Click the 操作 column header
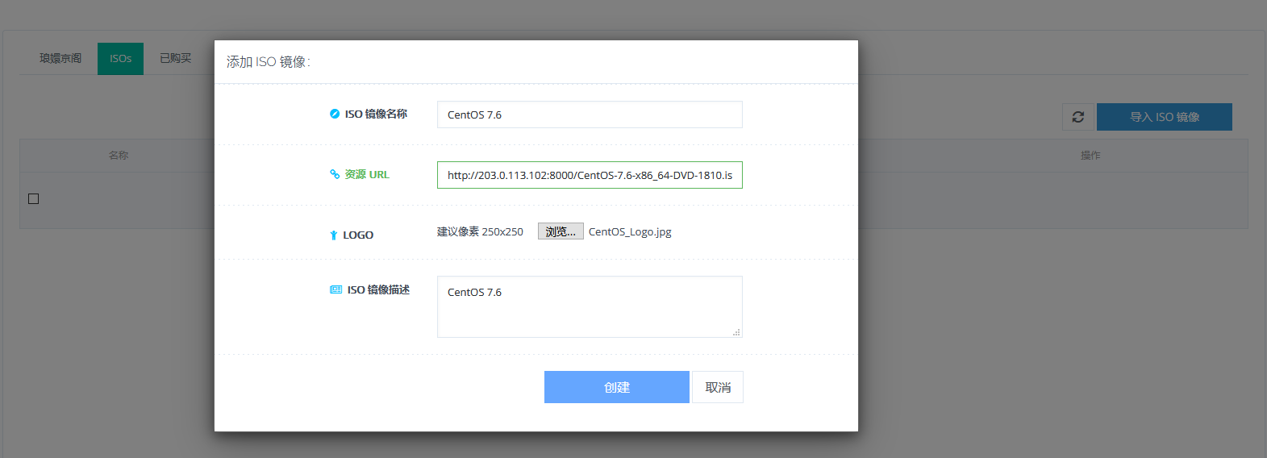 pyautogui.click(x=1090, y=156)
